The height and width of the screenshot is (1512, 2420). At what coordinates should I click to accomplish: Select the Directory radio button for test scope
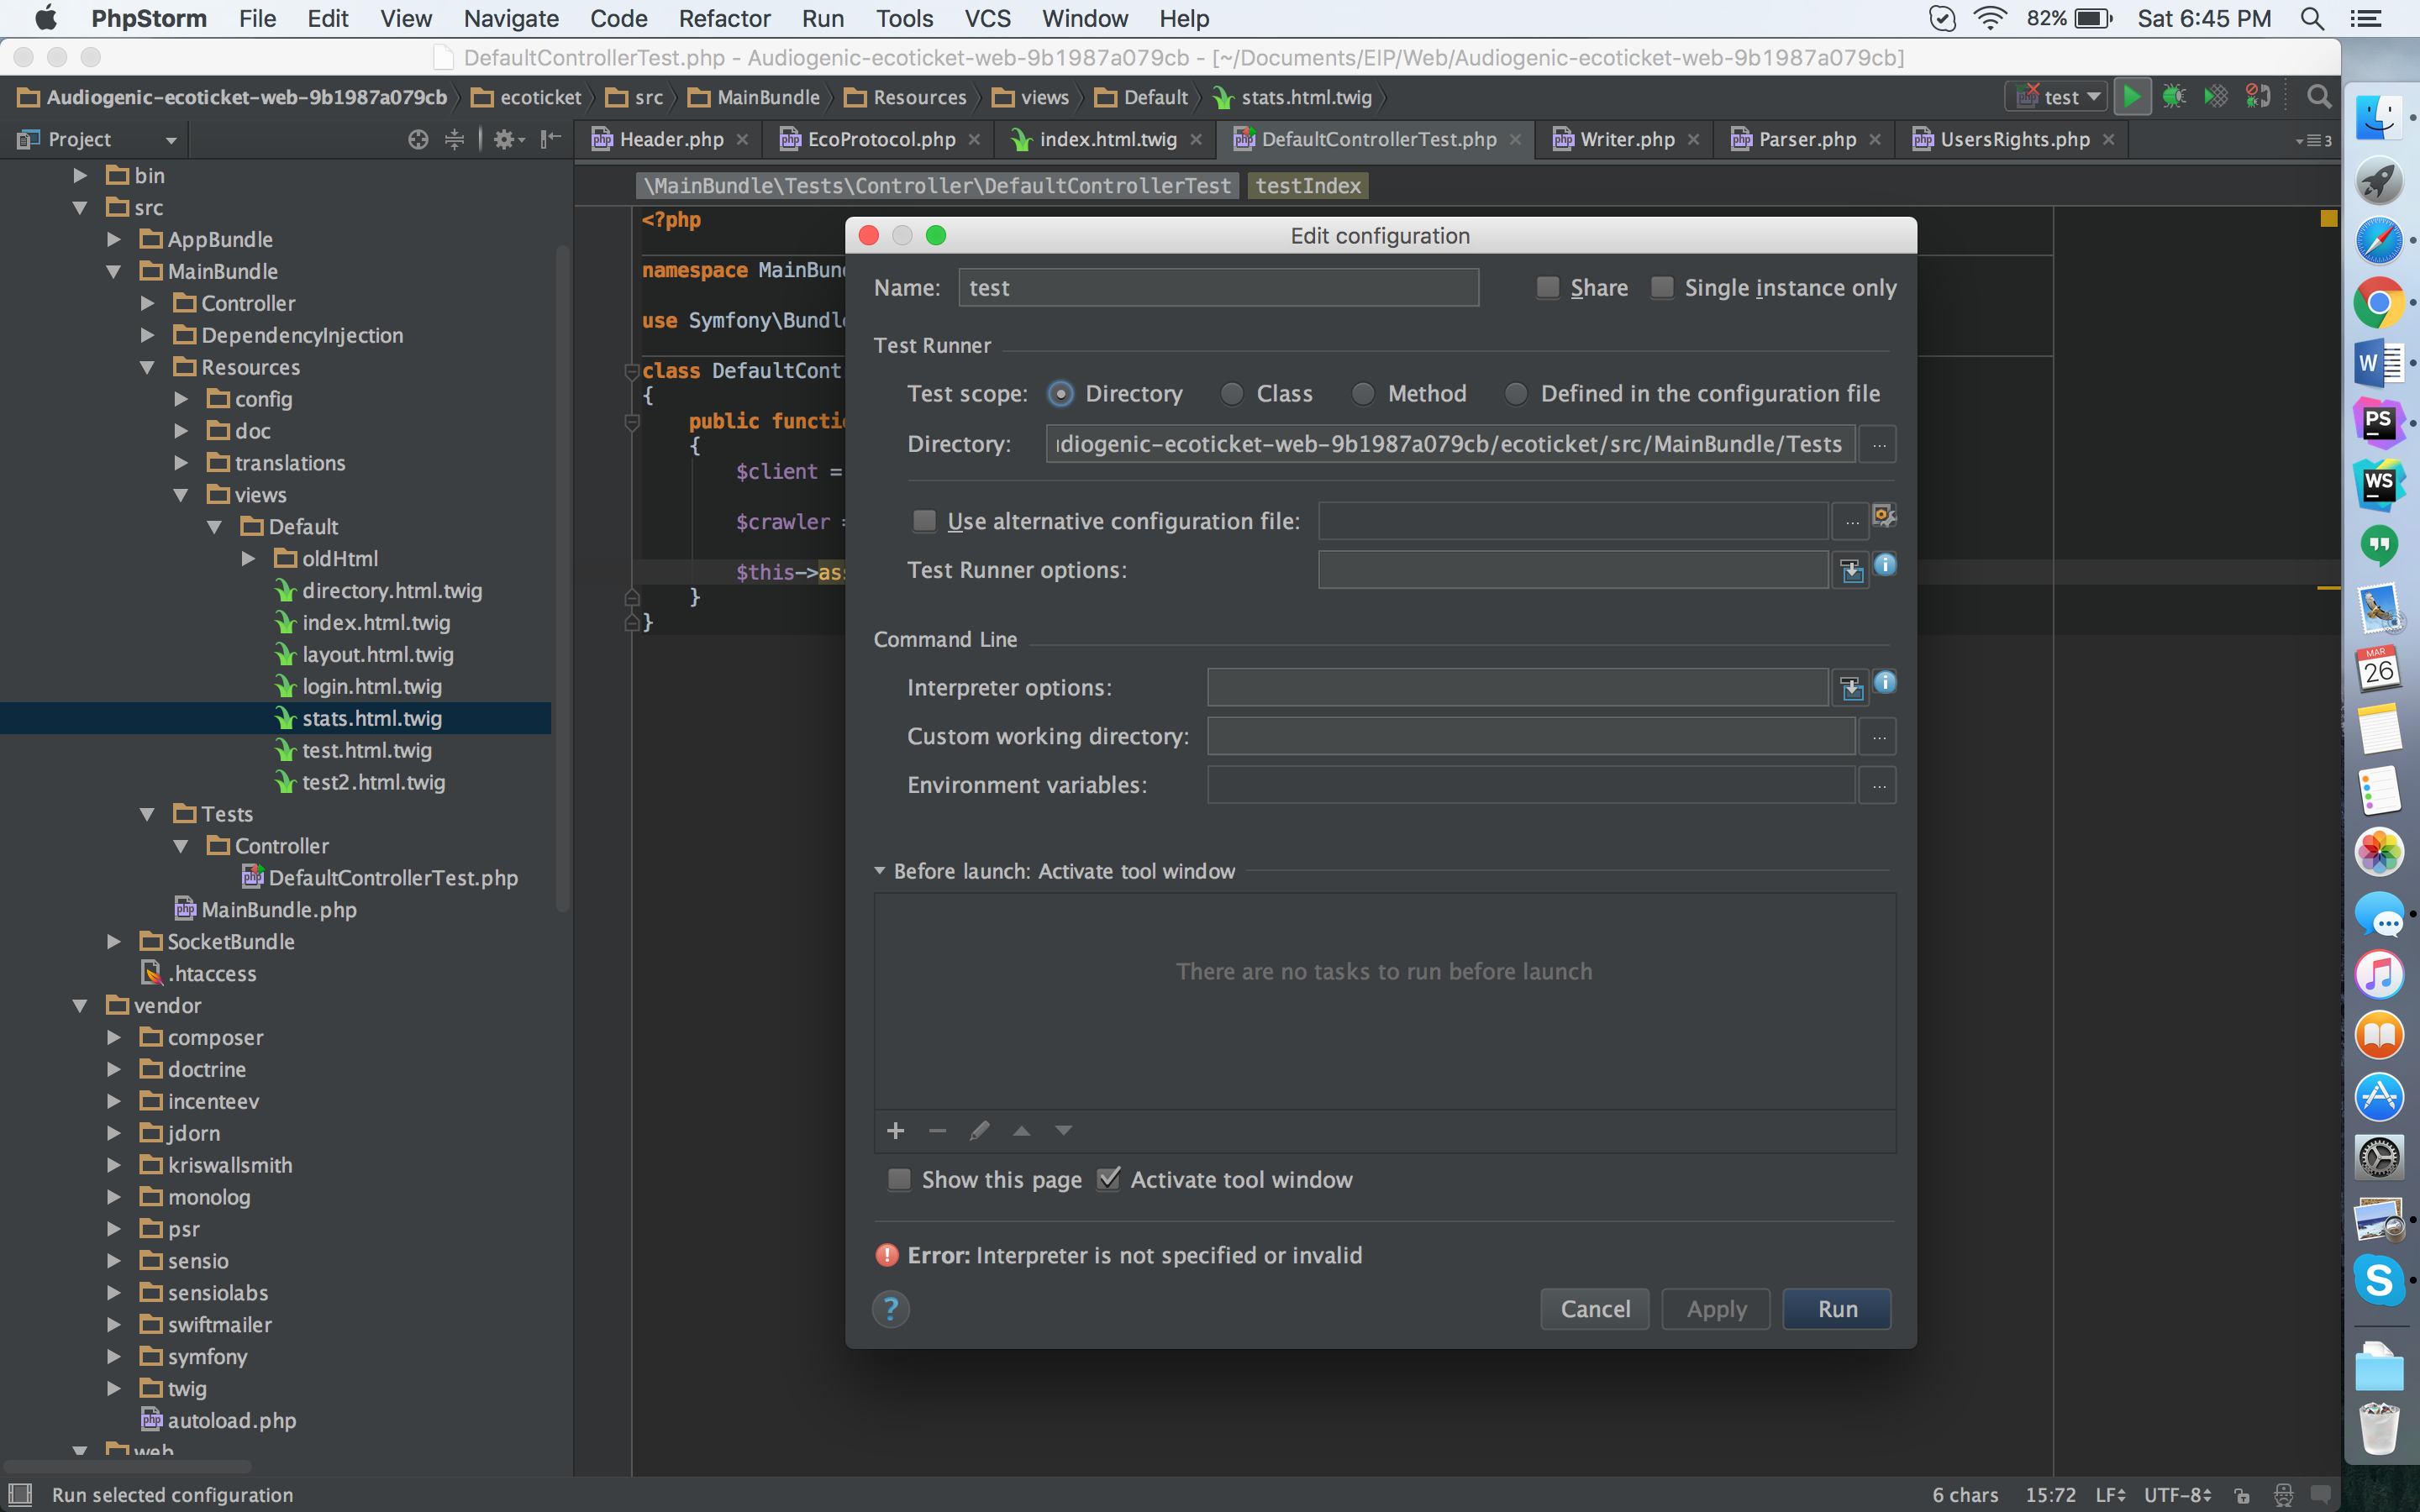point(1061,392)
